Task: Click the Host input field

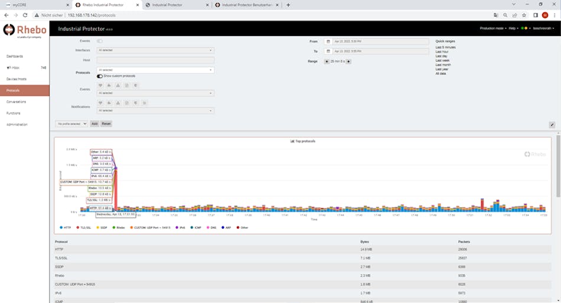Action: point(155,60)
